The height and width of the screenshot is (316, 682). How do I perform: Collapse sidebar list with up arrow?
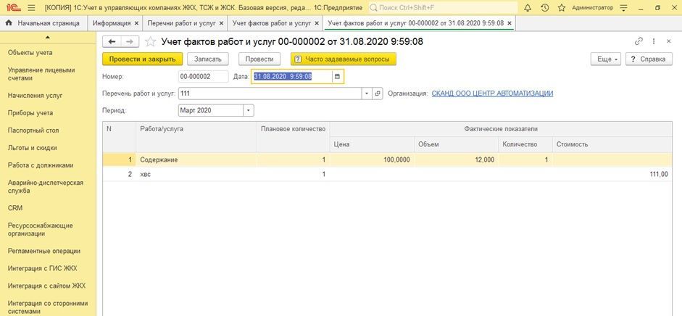[47, 38]
